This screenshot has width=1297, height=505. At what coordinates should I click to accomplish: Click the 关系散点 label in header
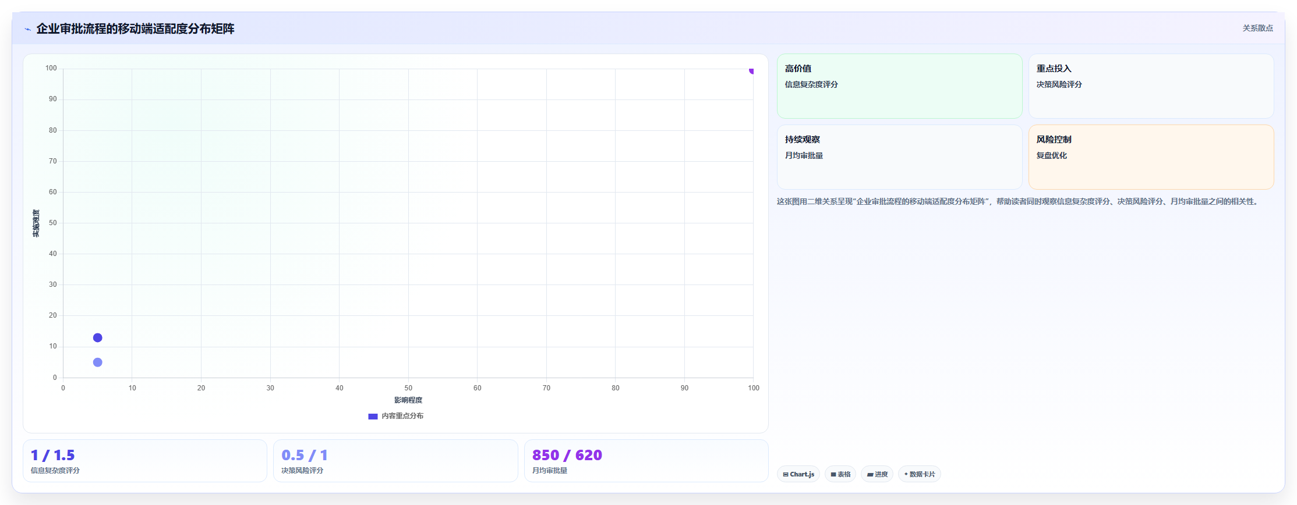click(1257, 29)
